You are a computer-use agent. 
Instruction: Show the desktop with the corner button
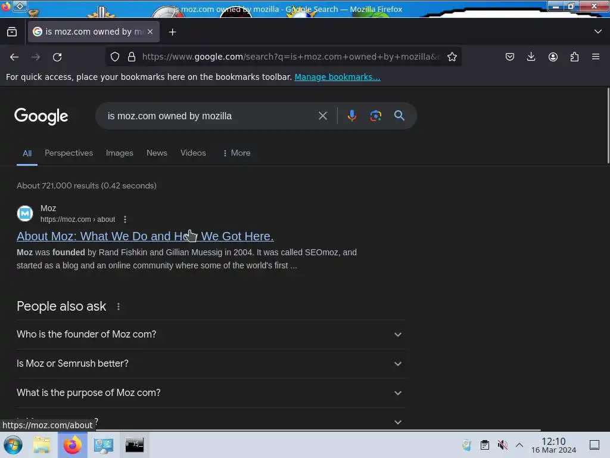pyautogui.click(x=595, y=445)
